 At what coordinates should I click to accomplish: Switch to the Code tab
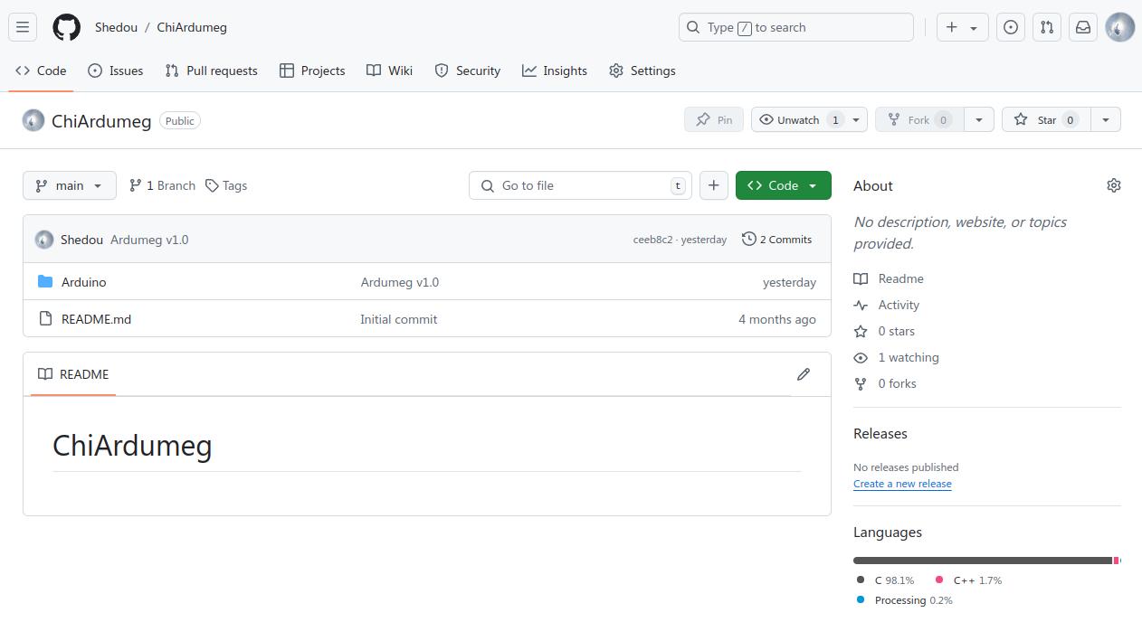tap(41, 71)
